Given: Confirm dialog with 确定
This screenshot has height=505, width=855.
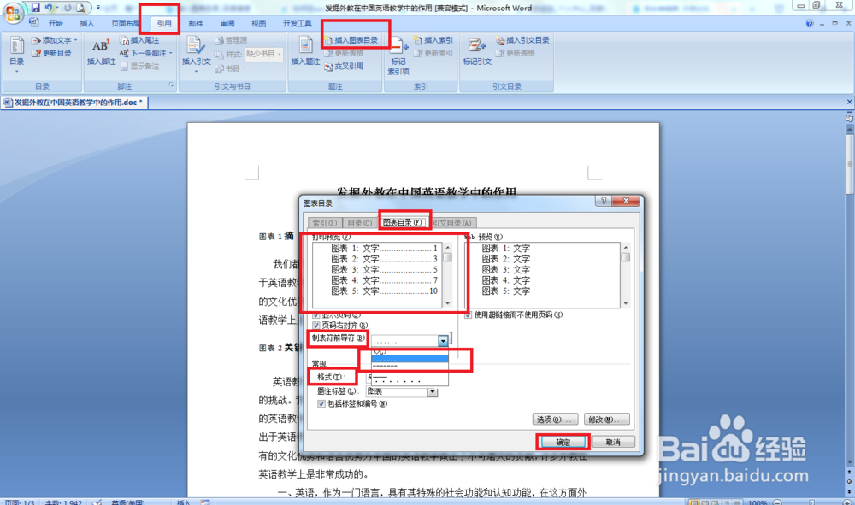Looking at the screenshot, I should (x=563, y=442).
